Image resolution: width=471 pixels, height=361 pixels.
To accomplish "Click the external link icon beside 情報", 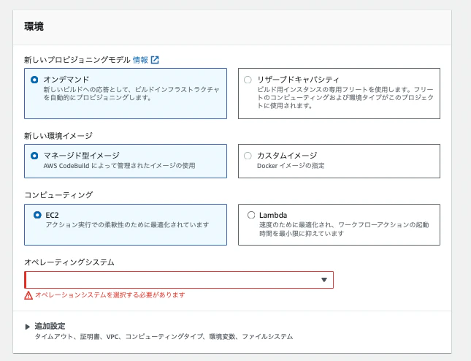I will (x=155, y=60).
